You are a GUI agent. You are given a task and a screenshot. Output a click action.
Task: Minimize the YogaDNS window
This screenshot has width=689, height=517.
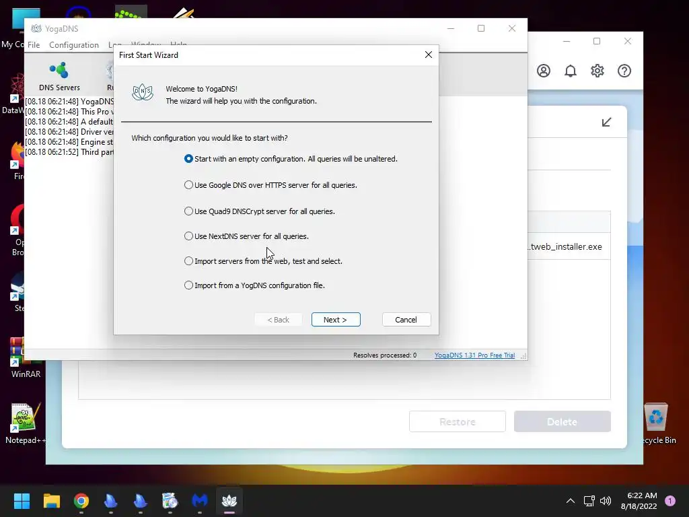point(450,28)
